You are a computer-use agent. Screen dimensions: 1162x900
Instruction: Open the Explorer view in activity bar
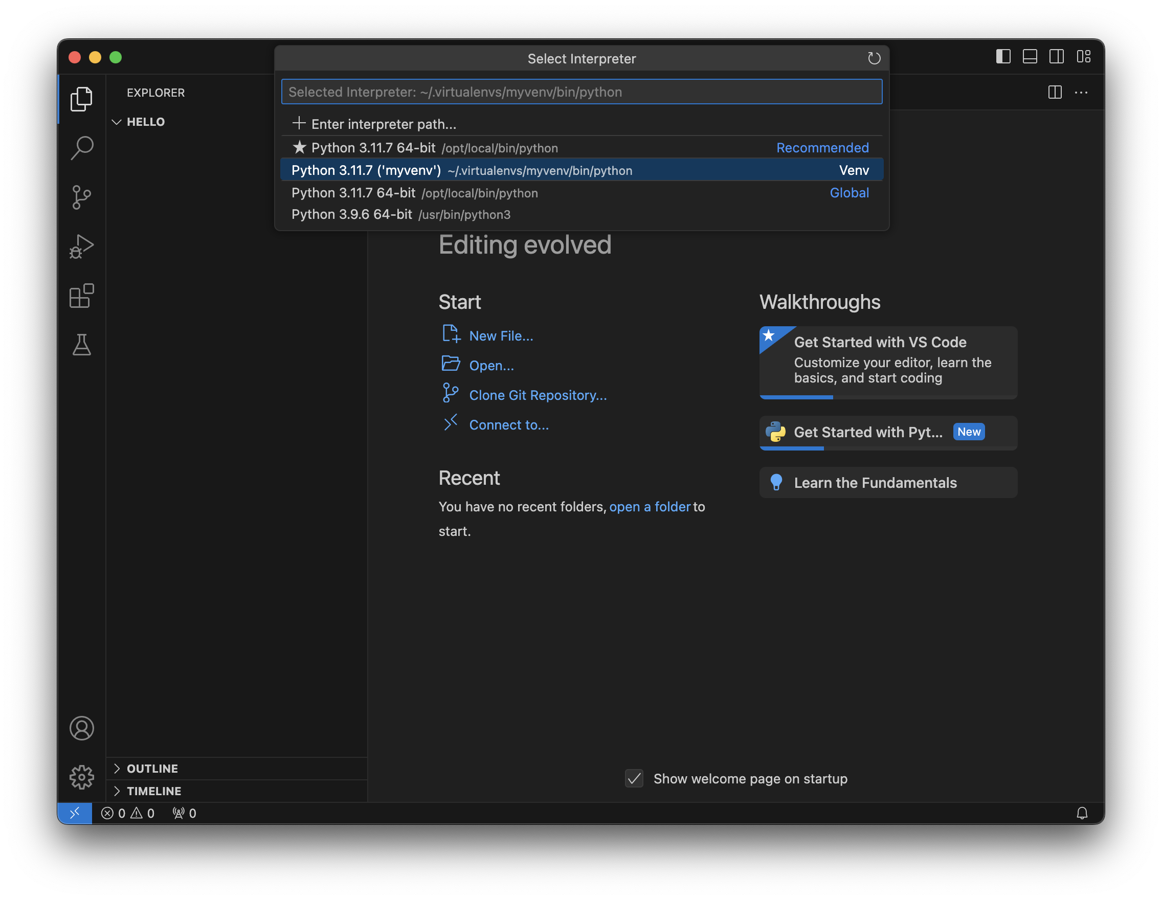pos(81,99)
